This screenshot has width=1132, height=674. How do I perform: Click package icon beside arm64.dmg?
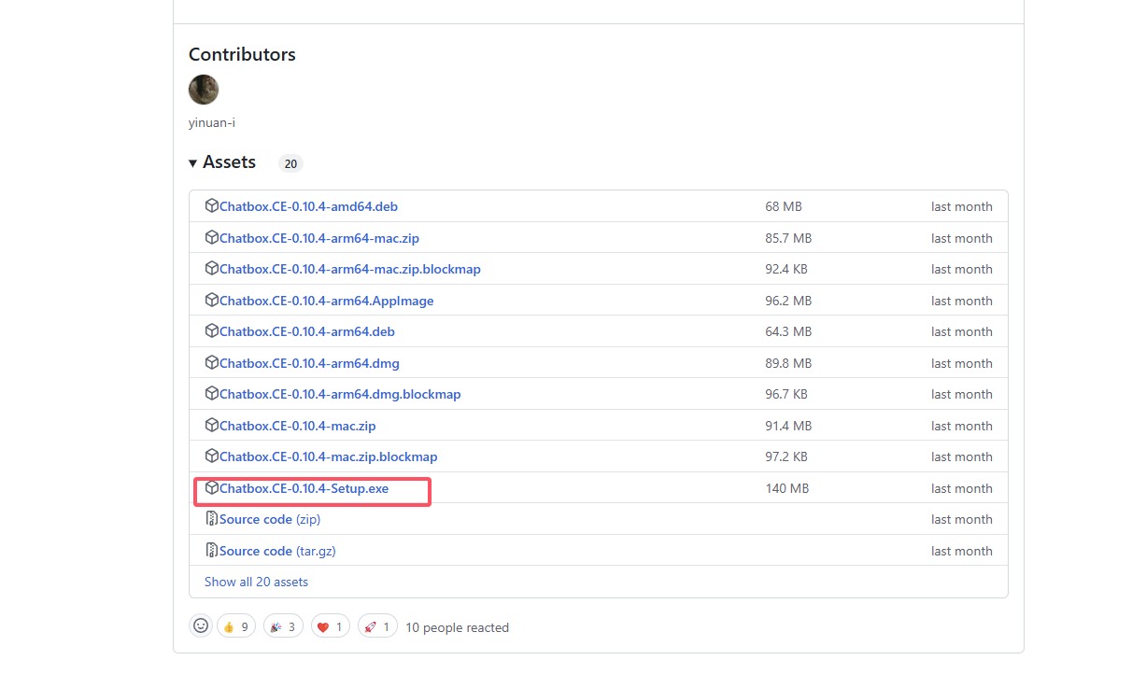pyautogui.click(x=212, y=363)
